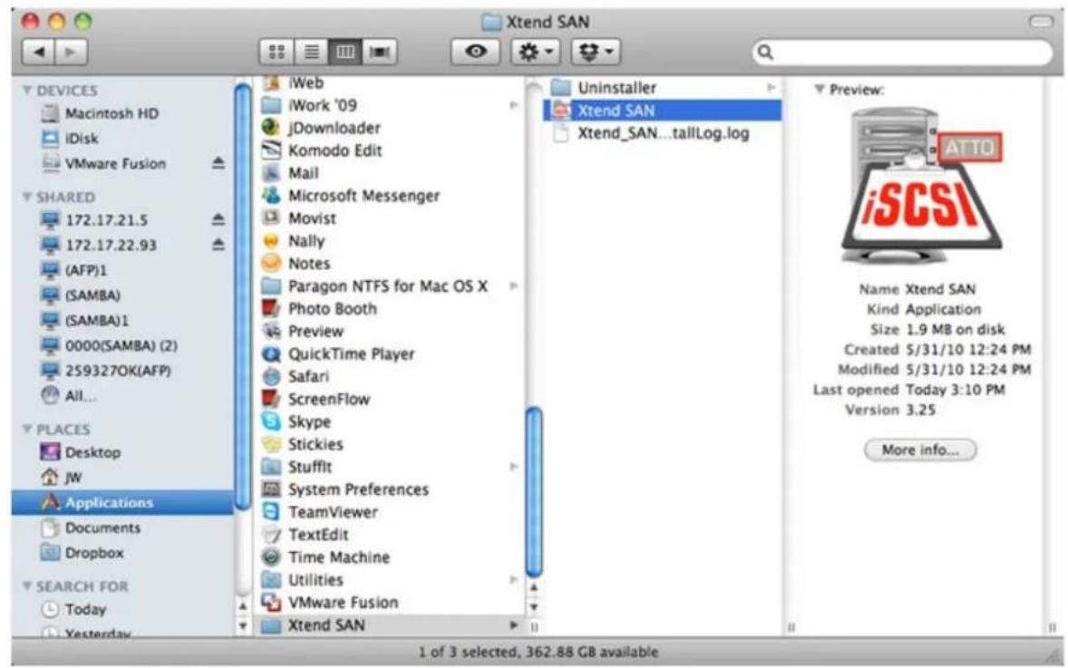Click the Finder search field
1068x668 pixels.
pos(902,53)
